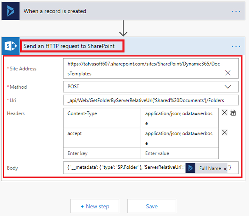Click the 'When a record is created' title
The width and height of the screenshot is (249, 216).
tap(55, 11)
